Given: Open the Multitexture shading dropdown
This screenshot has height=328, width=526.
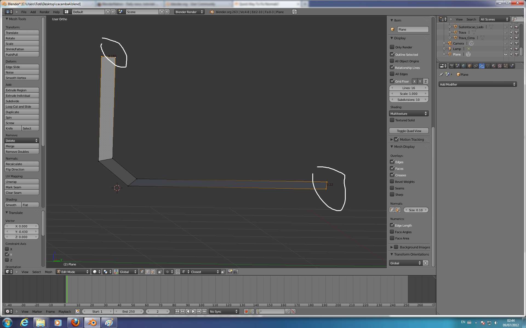Looking at the screenshot, I should click(409, 113).
